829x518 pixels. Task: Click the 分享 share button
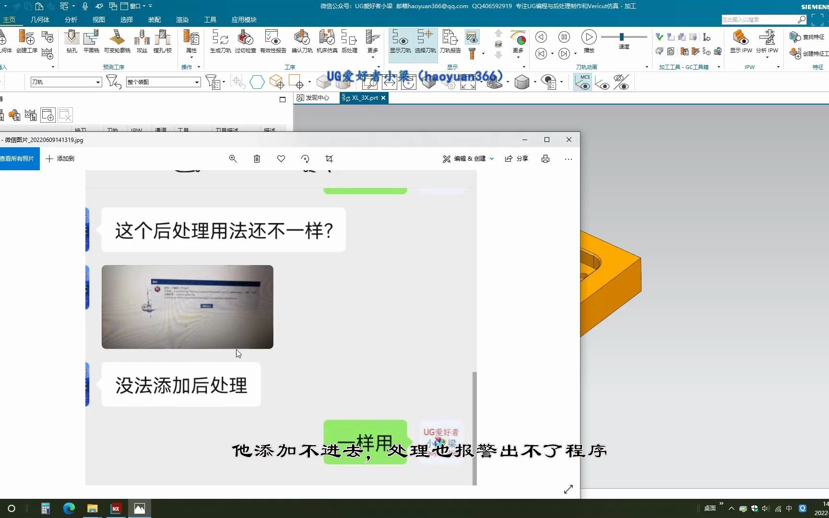[516, 158]
